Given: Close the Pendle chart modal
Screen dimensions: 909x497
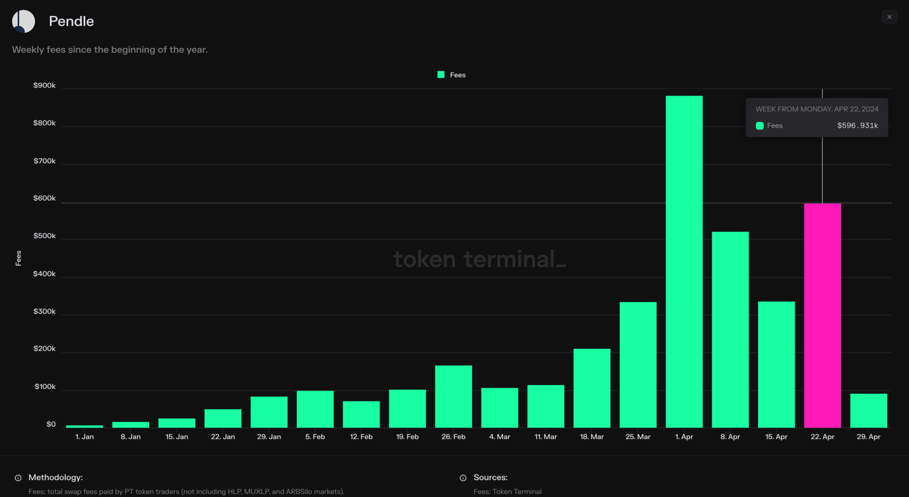Looking at the screenshot, I should tap(889, 17).
